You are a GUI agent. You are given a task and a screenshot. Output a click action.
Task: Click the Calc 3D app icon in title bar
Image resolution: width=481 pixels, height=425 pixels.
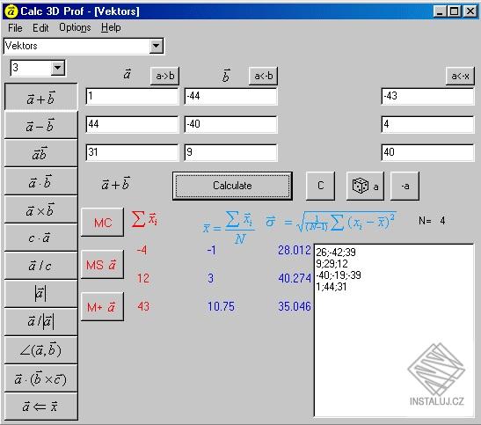[11, 11]
